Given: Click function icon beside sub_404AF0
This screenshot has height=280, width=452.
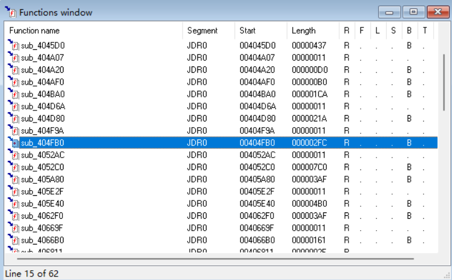Looking at the screenshot, I should coord(13,82).
